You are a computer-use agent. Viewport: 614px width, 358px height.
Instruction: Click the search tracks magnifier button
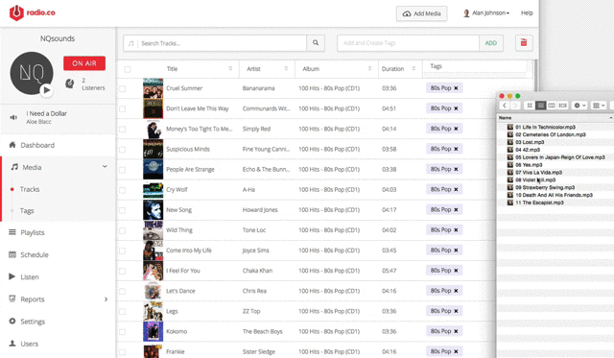(316, 43)
